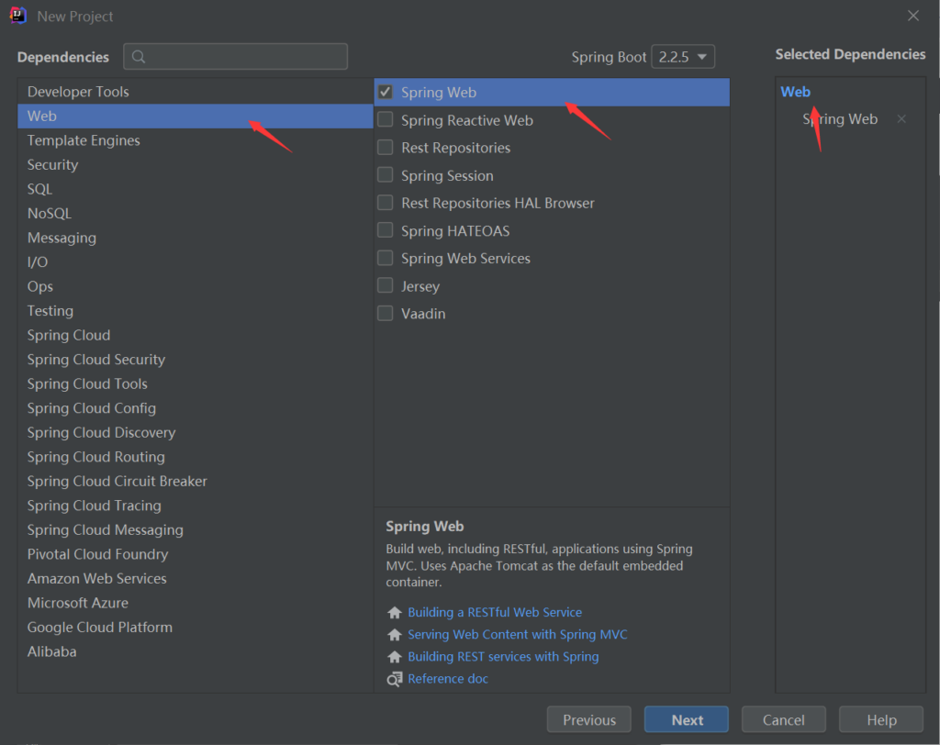
Task: Choose the Messaging category
Action: 196,238
